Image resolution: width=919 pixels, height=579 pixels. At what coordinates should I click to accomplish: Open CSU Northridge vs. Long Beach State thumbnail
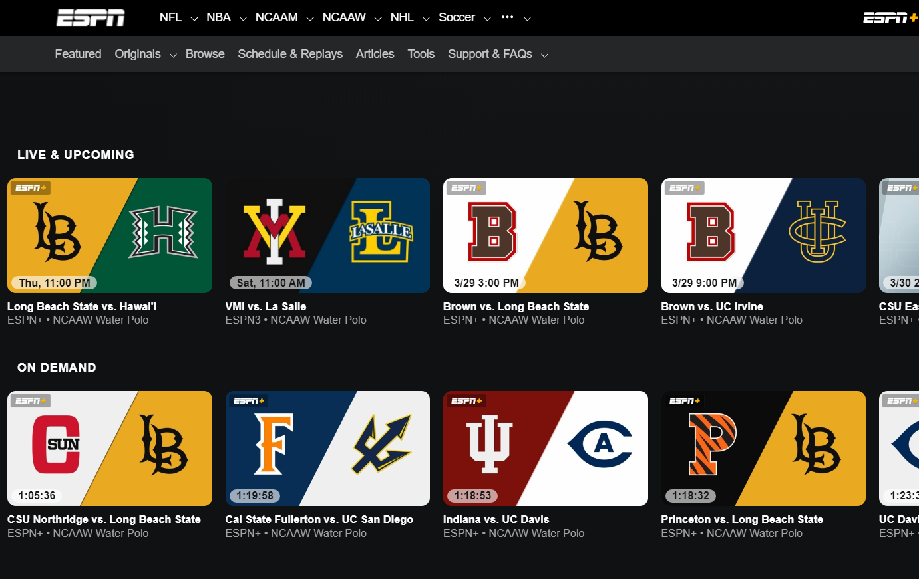(110, 448)
